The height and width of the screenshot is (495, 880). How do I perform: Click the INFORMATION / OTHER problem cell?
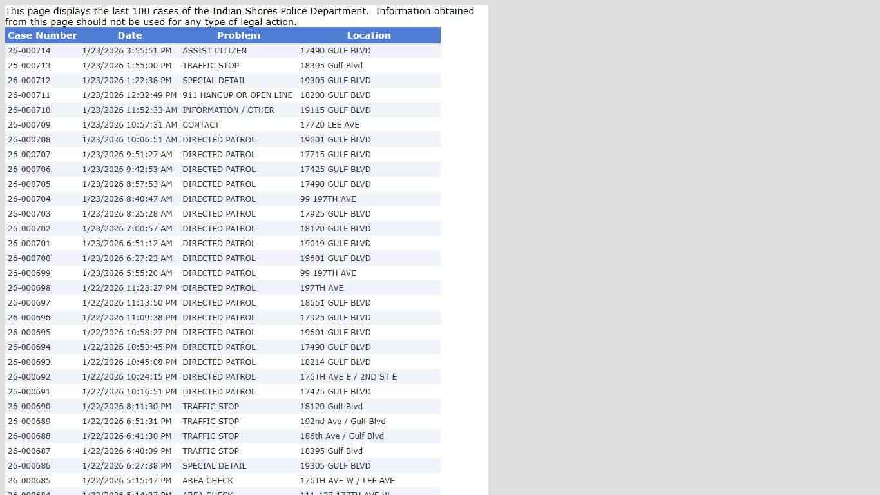(x=228, y=110)
